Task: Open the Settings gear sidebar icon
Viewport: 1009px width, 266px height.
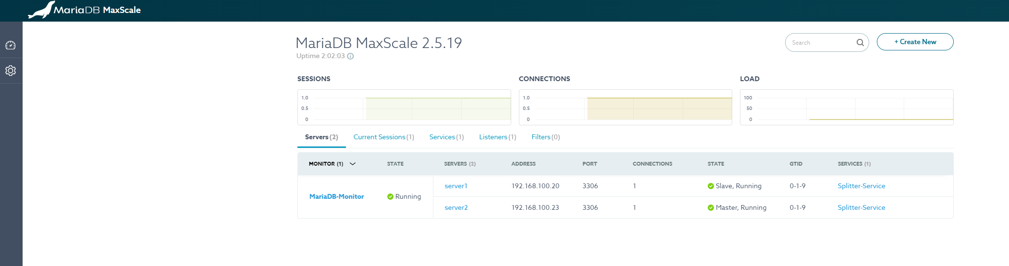Action: click(11, 71)
